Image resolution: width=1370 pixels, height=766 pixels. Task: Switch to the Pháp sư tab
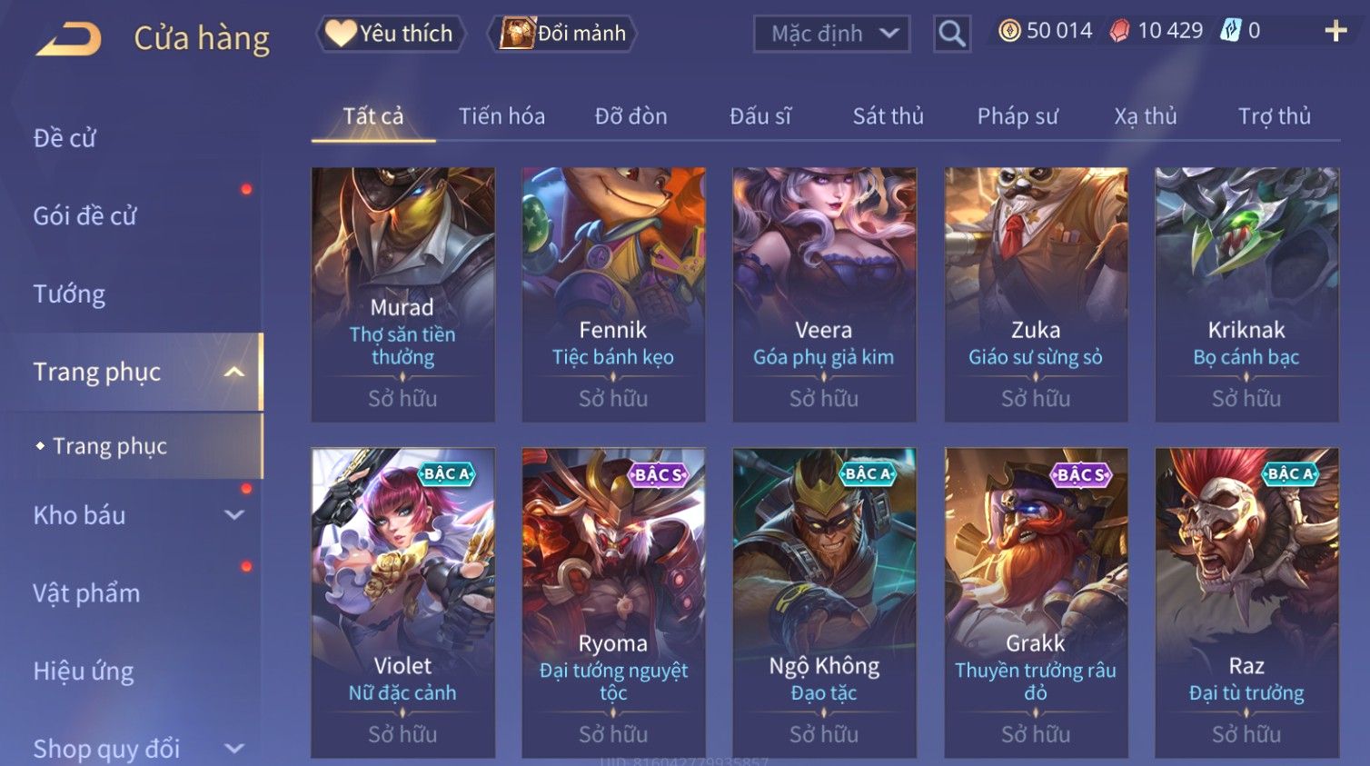(x=1018, y=116)
